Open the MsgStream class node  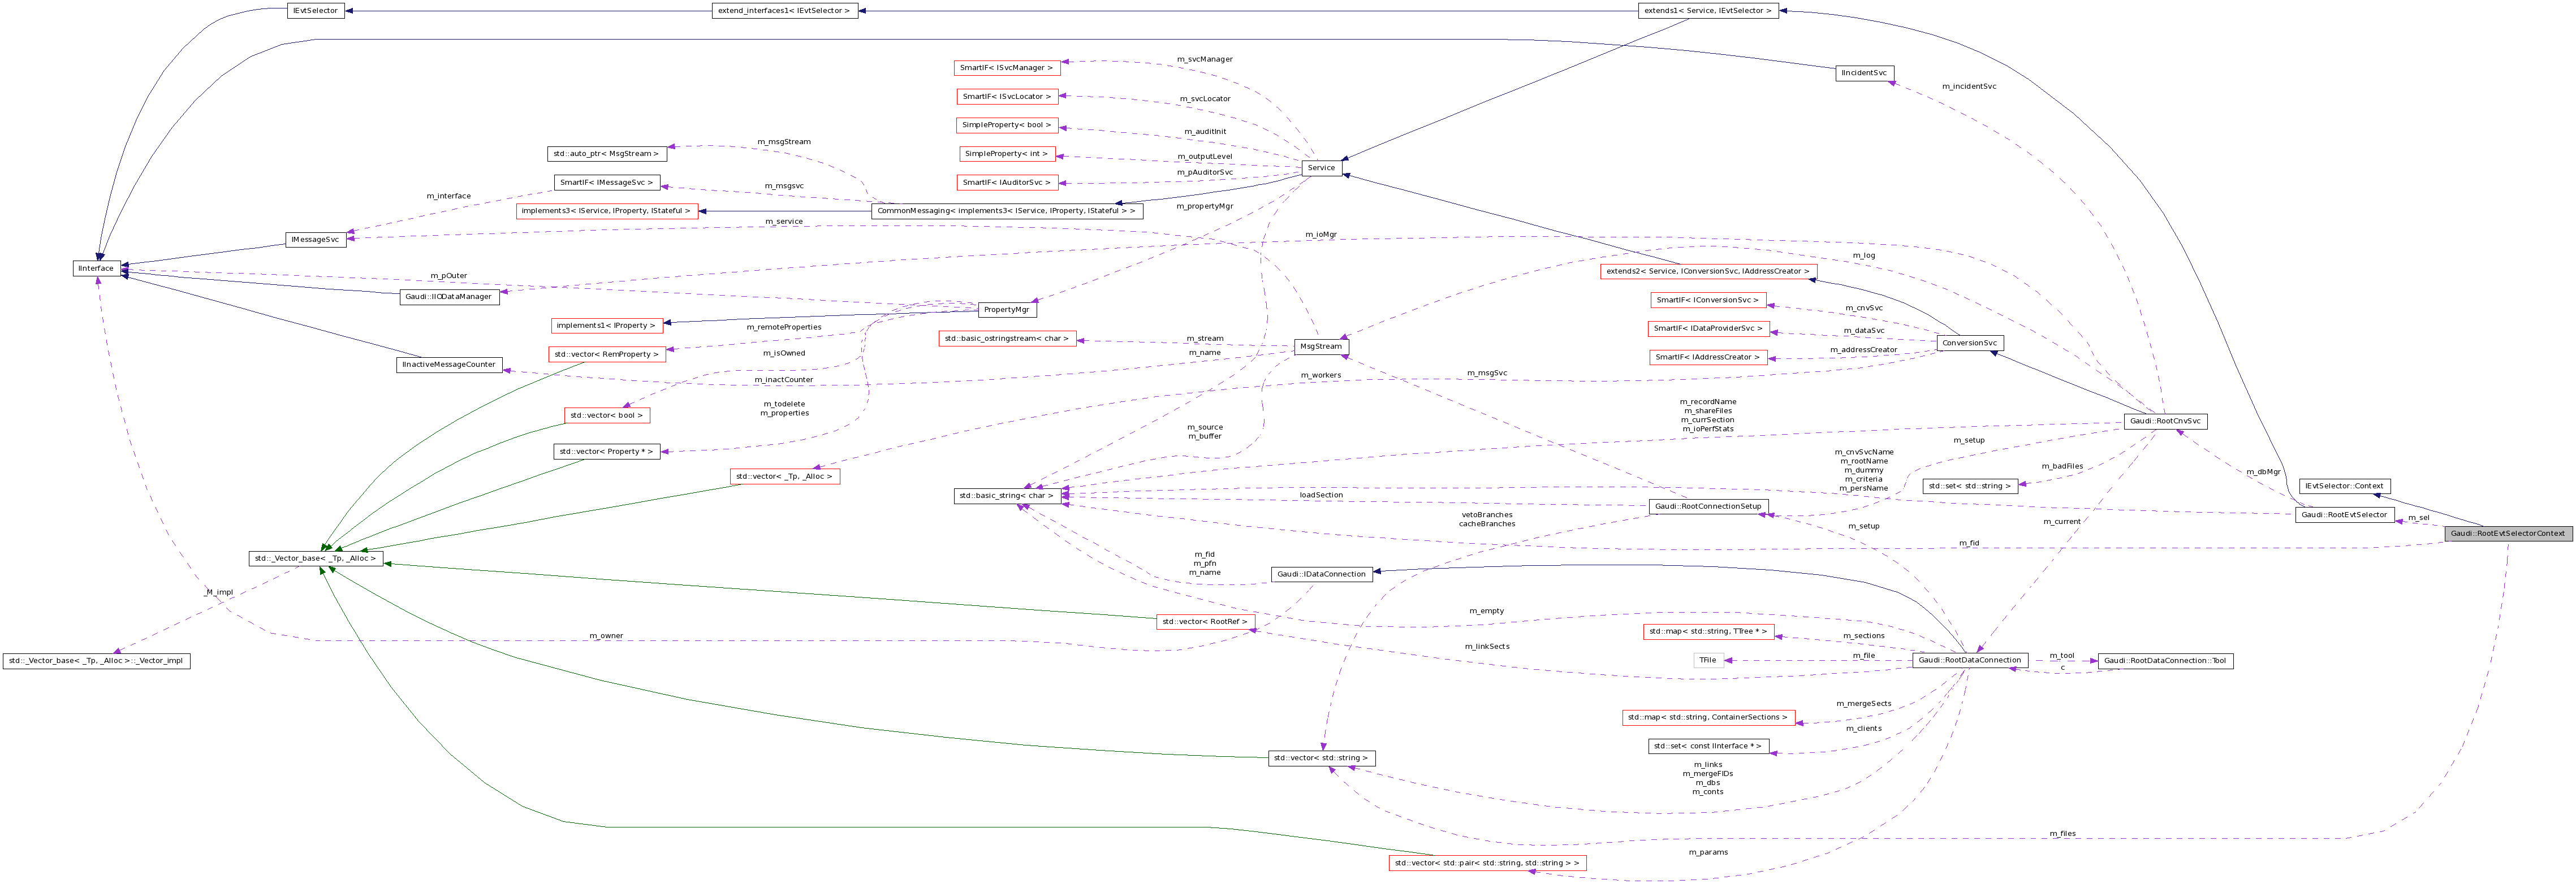tap(1323, 346)
